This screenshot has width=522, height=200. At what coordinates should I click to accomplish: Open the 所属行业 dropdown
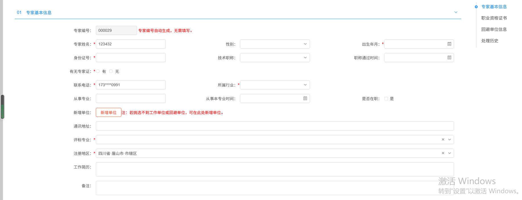(275, 85)
